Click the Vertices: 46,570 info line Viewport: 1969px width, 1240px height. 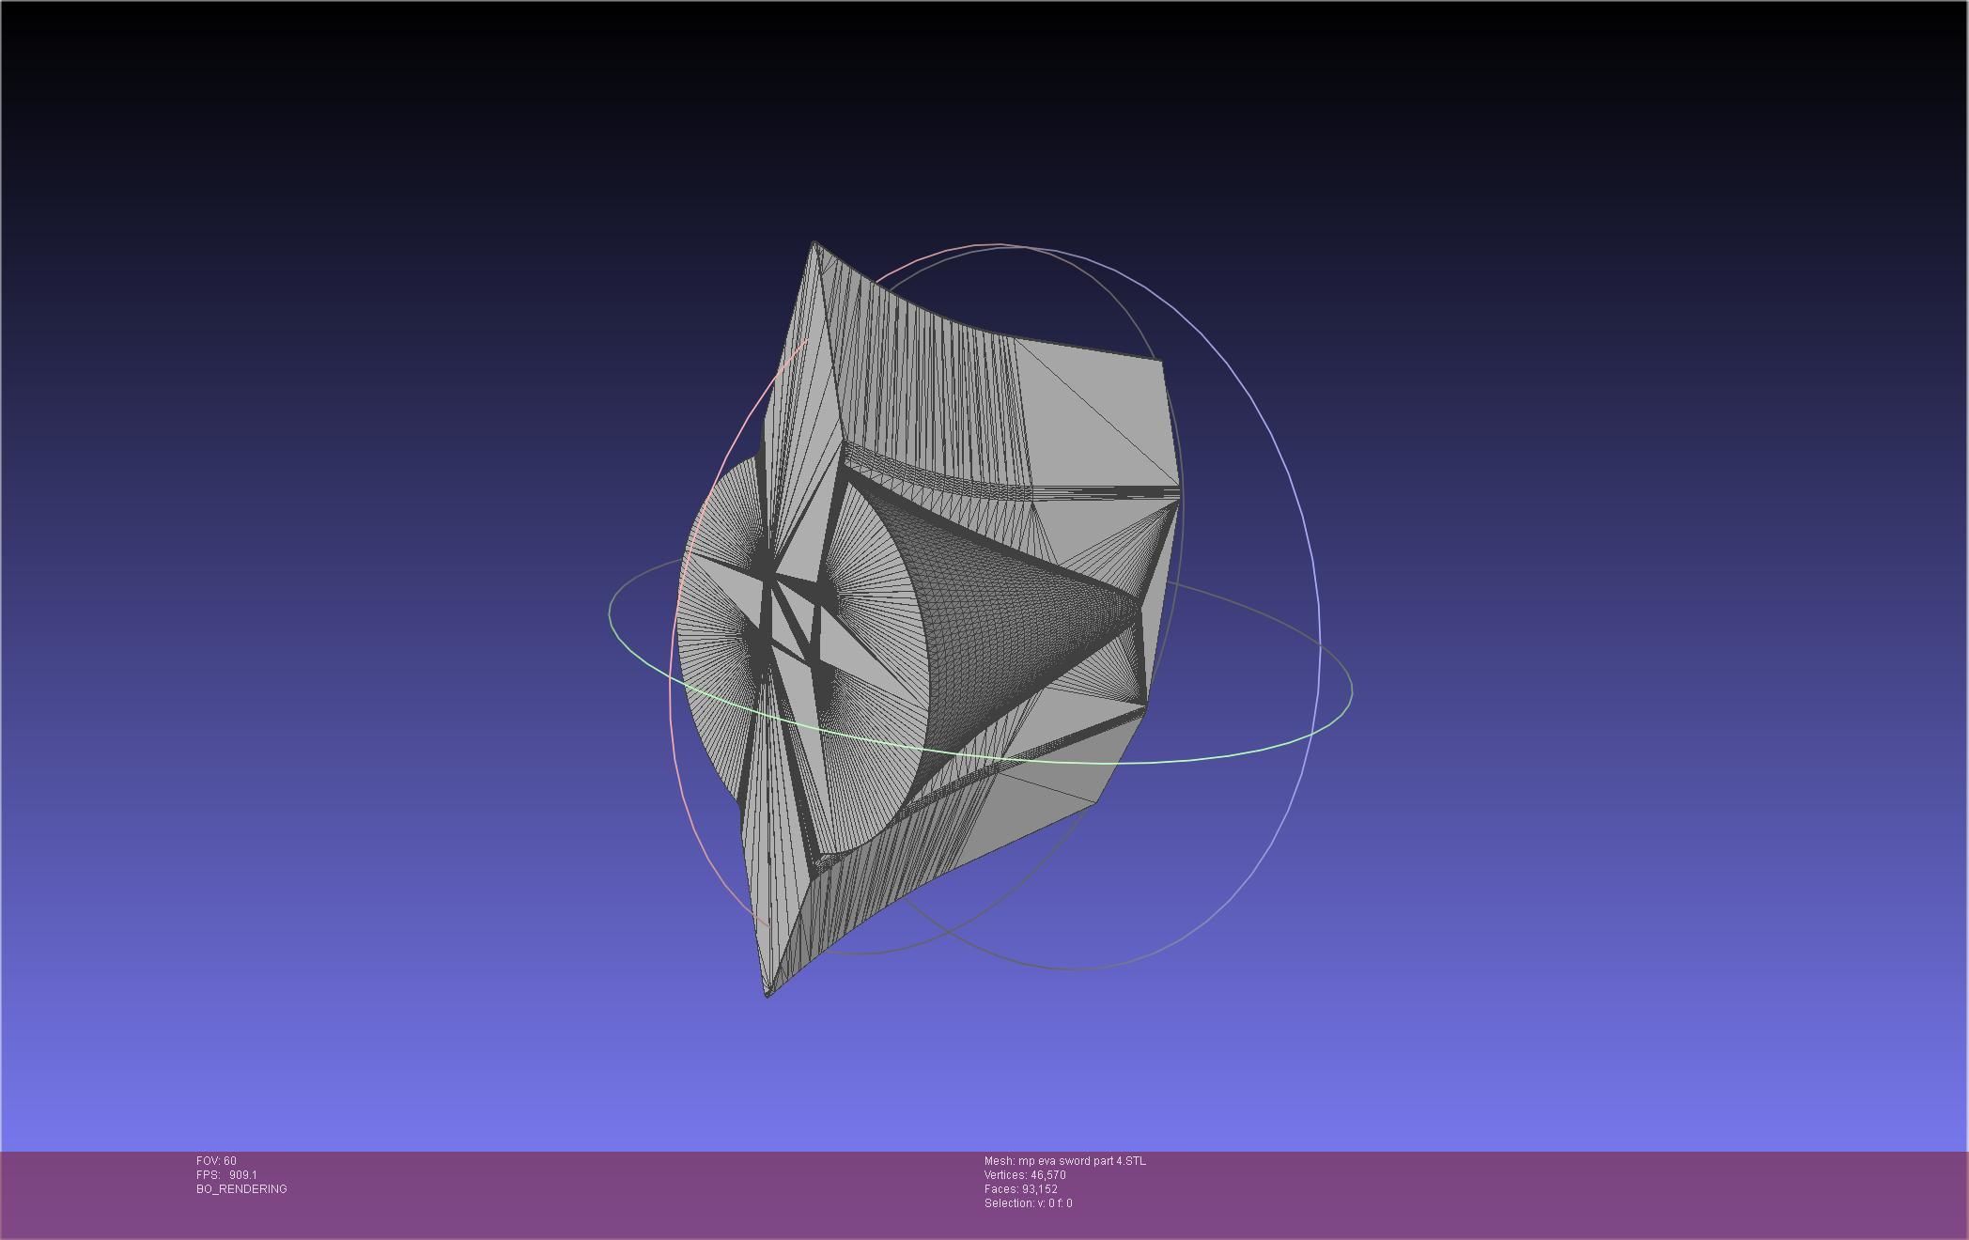pyautogui.click(x=1024, y=1175)
